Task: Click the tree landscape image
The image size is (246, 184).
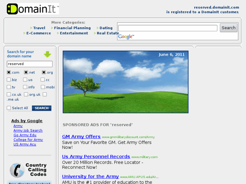Action: (126, 82)
